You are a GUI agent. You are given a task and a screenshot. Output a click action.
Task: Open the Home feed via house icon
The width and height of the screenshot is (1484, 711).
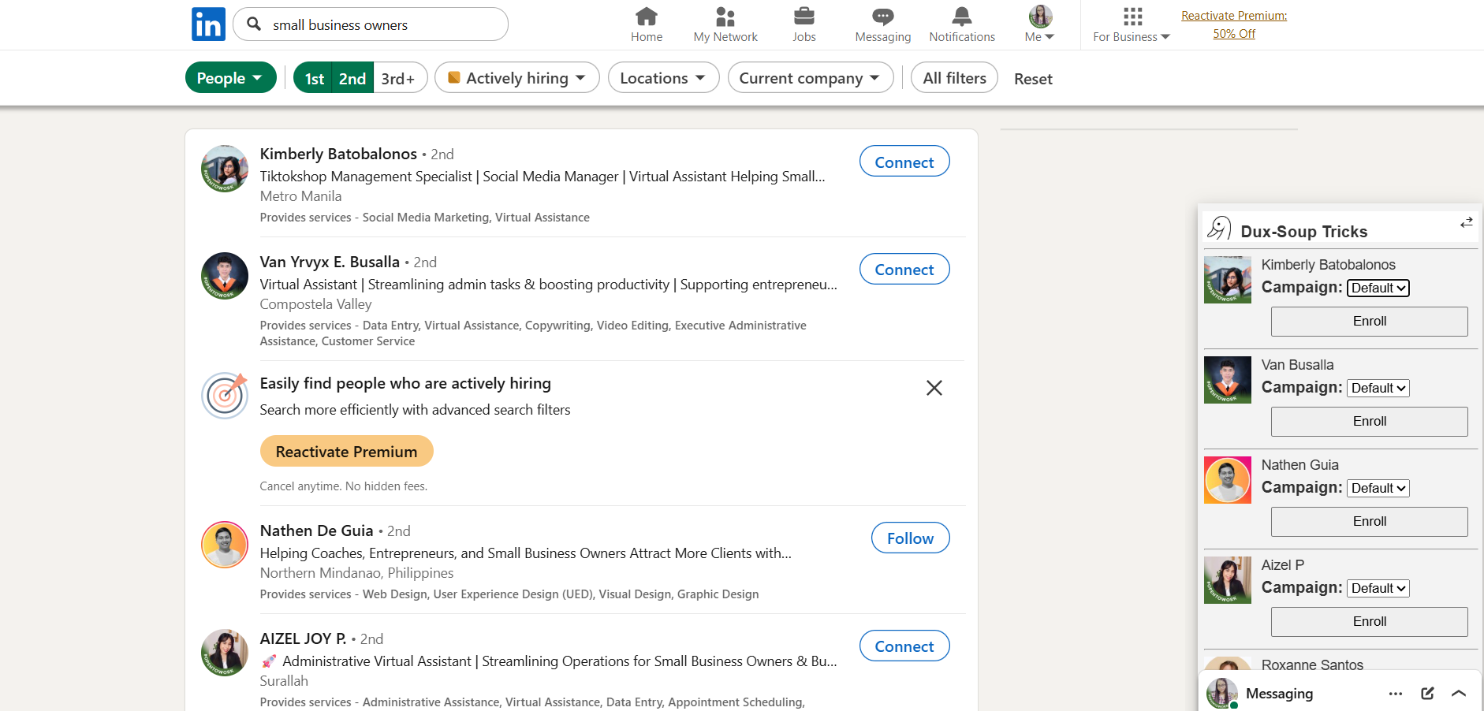[646, 24]
